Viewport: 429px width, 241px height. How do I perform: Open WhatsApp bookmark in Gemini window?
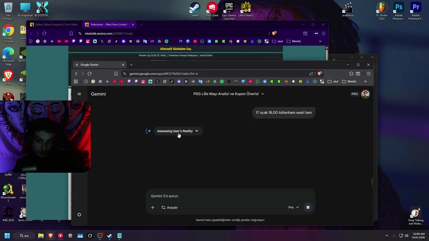pos(257,81)
